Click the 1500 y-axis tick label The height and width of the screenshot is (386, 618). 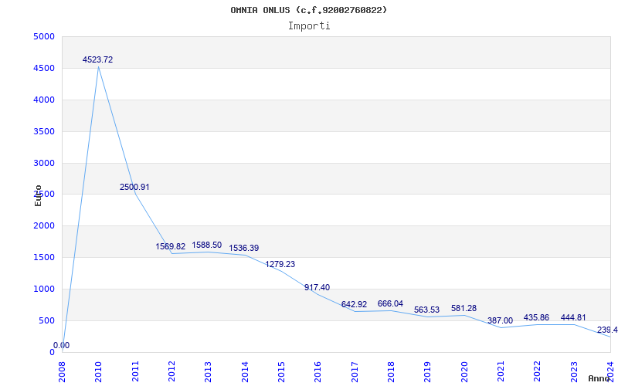(44, 258)
